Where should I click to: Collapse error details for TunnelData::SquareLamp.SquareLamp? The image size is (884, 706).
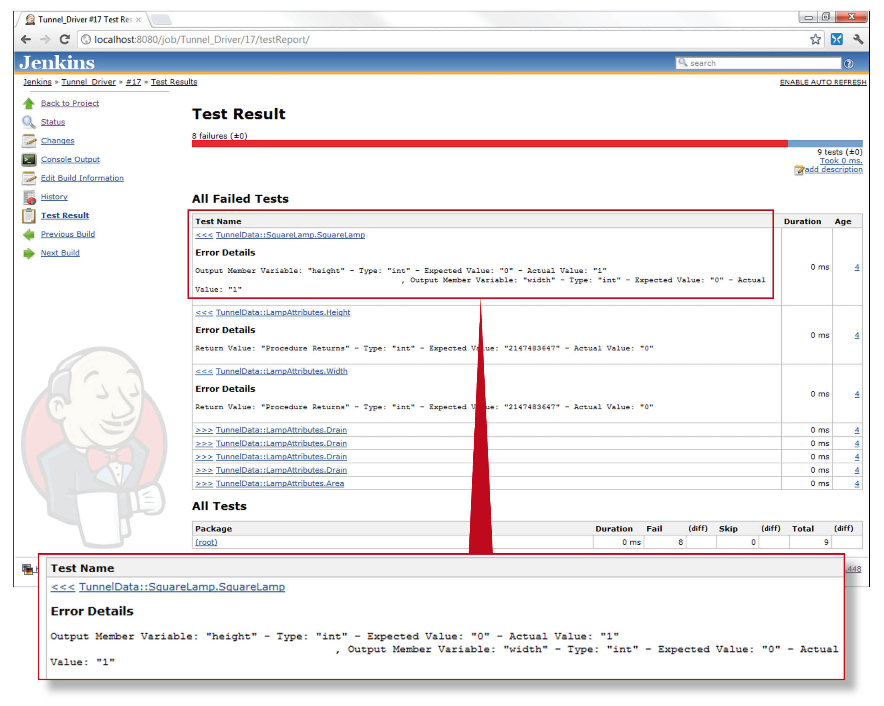coord(204,235)
